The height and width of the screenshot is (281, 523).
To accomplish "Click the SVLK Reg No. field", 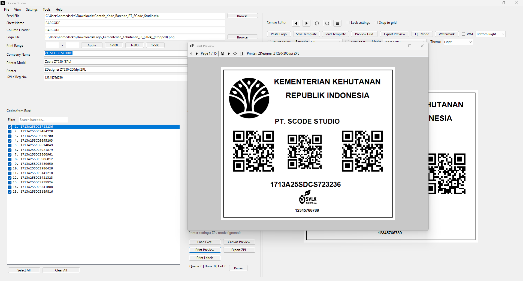I will 116,78.
